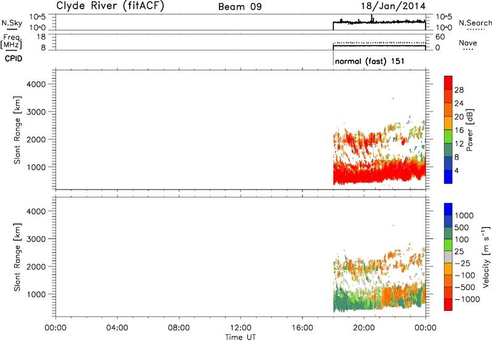The width and height of the screenshot is (492, 341).
Task: Select the 'Freq. [MHz]' axis label
Action: coord(11,42)
